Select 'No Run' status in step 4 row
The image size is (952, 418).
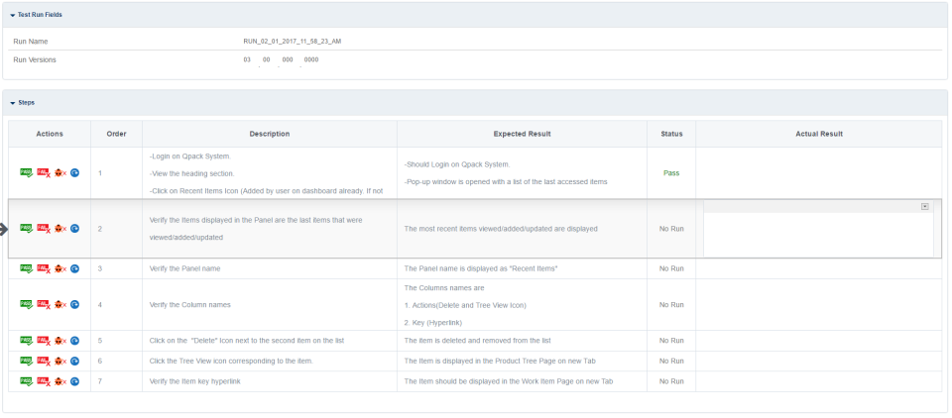671,304
